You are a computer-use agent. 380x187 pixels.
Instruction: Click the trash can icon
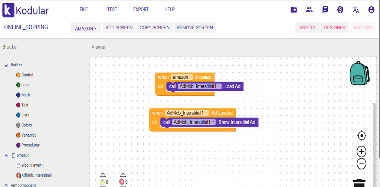click(x=359, y=183)
